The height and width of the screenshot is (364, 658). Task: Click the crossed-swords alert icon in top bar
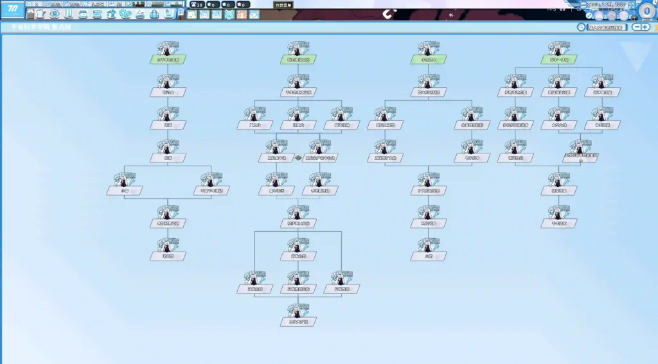[228, 14]
